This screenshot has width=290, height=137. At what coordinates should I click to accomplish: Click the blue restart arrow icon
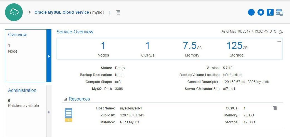click(x=270, y=13)
